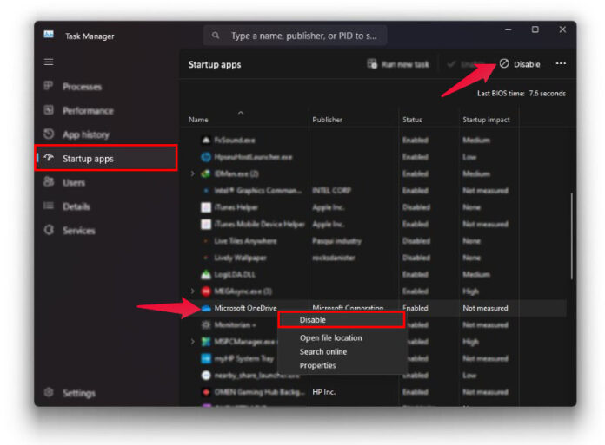This screenshot has height=445, width=605.
Task: Click Run new task button
Action: [399, 64]
